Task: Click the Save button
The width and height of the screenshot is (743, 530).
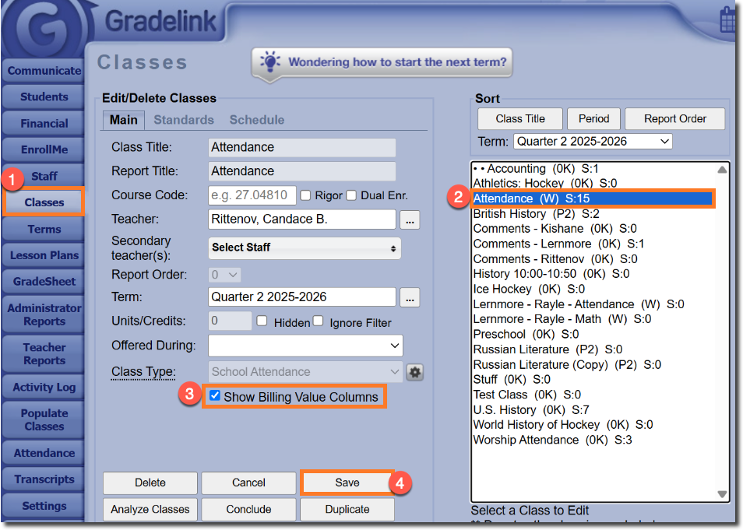Action: (x=347, y=483)
